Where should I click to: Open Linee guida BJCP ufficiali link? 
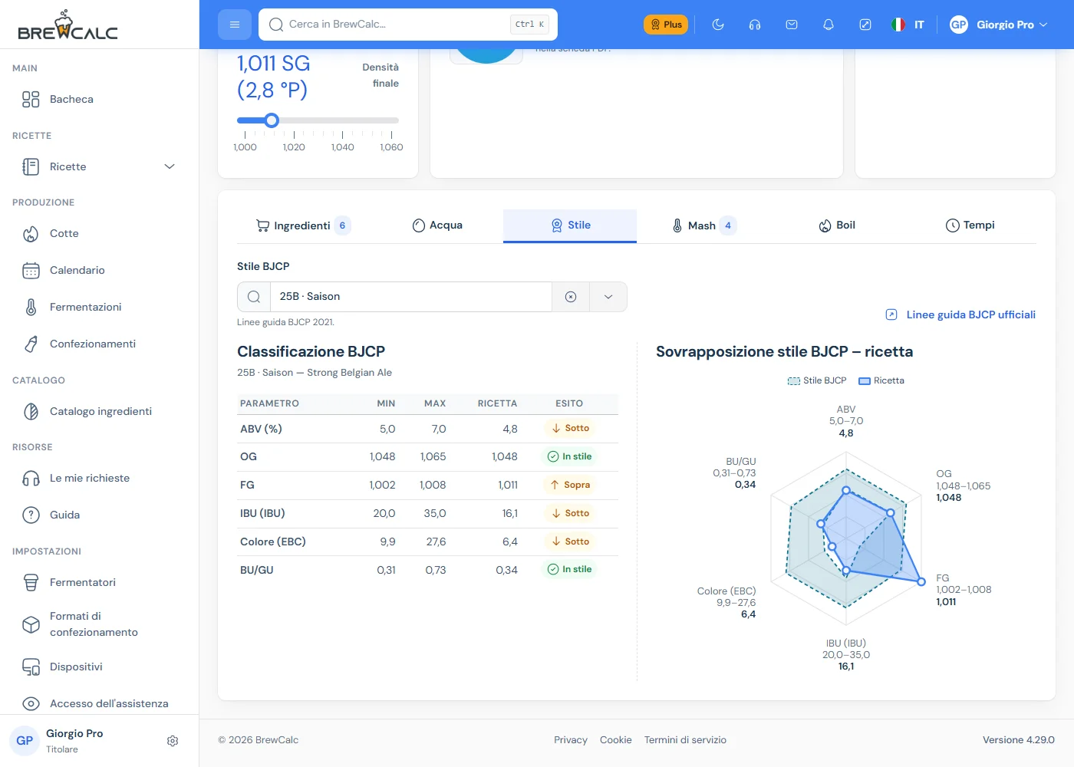(x=960, y=314)
